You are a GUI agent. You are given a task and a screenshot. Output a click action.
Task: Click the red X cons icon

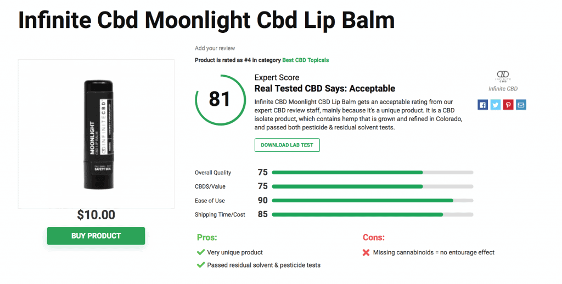coord(366,253)
